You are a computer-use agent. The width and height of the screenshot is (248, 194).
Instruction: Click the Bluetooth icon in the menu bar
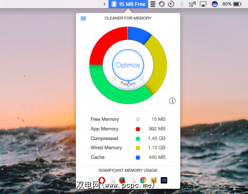(182, 4)
